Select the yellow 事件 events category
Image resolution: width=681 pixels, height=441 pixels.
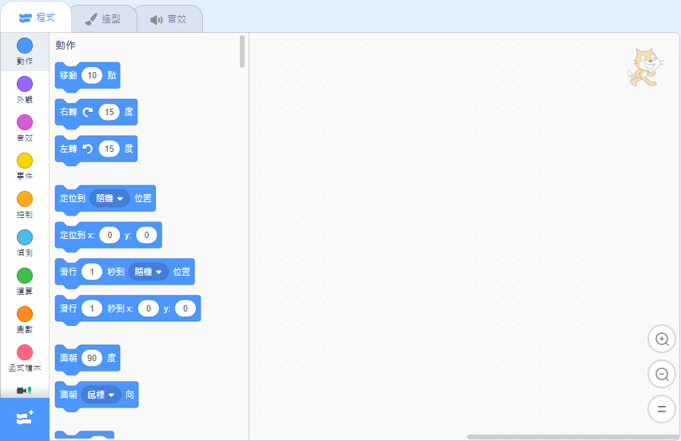(25, 161)
